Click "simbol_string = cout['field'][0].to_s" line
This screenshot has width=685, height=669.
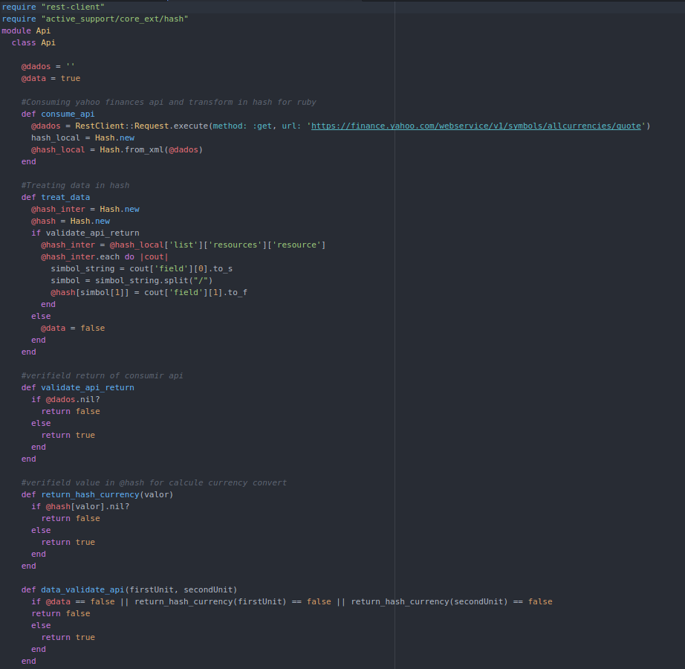(x=142, y=268)
